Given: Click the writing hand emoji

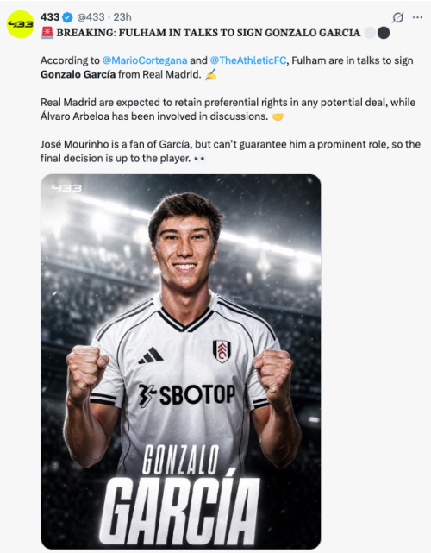Looking at the screenshot, I should click(x=210, y=74).
